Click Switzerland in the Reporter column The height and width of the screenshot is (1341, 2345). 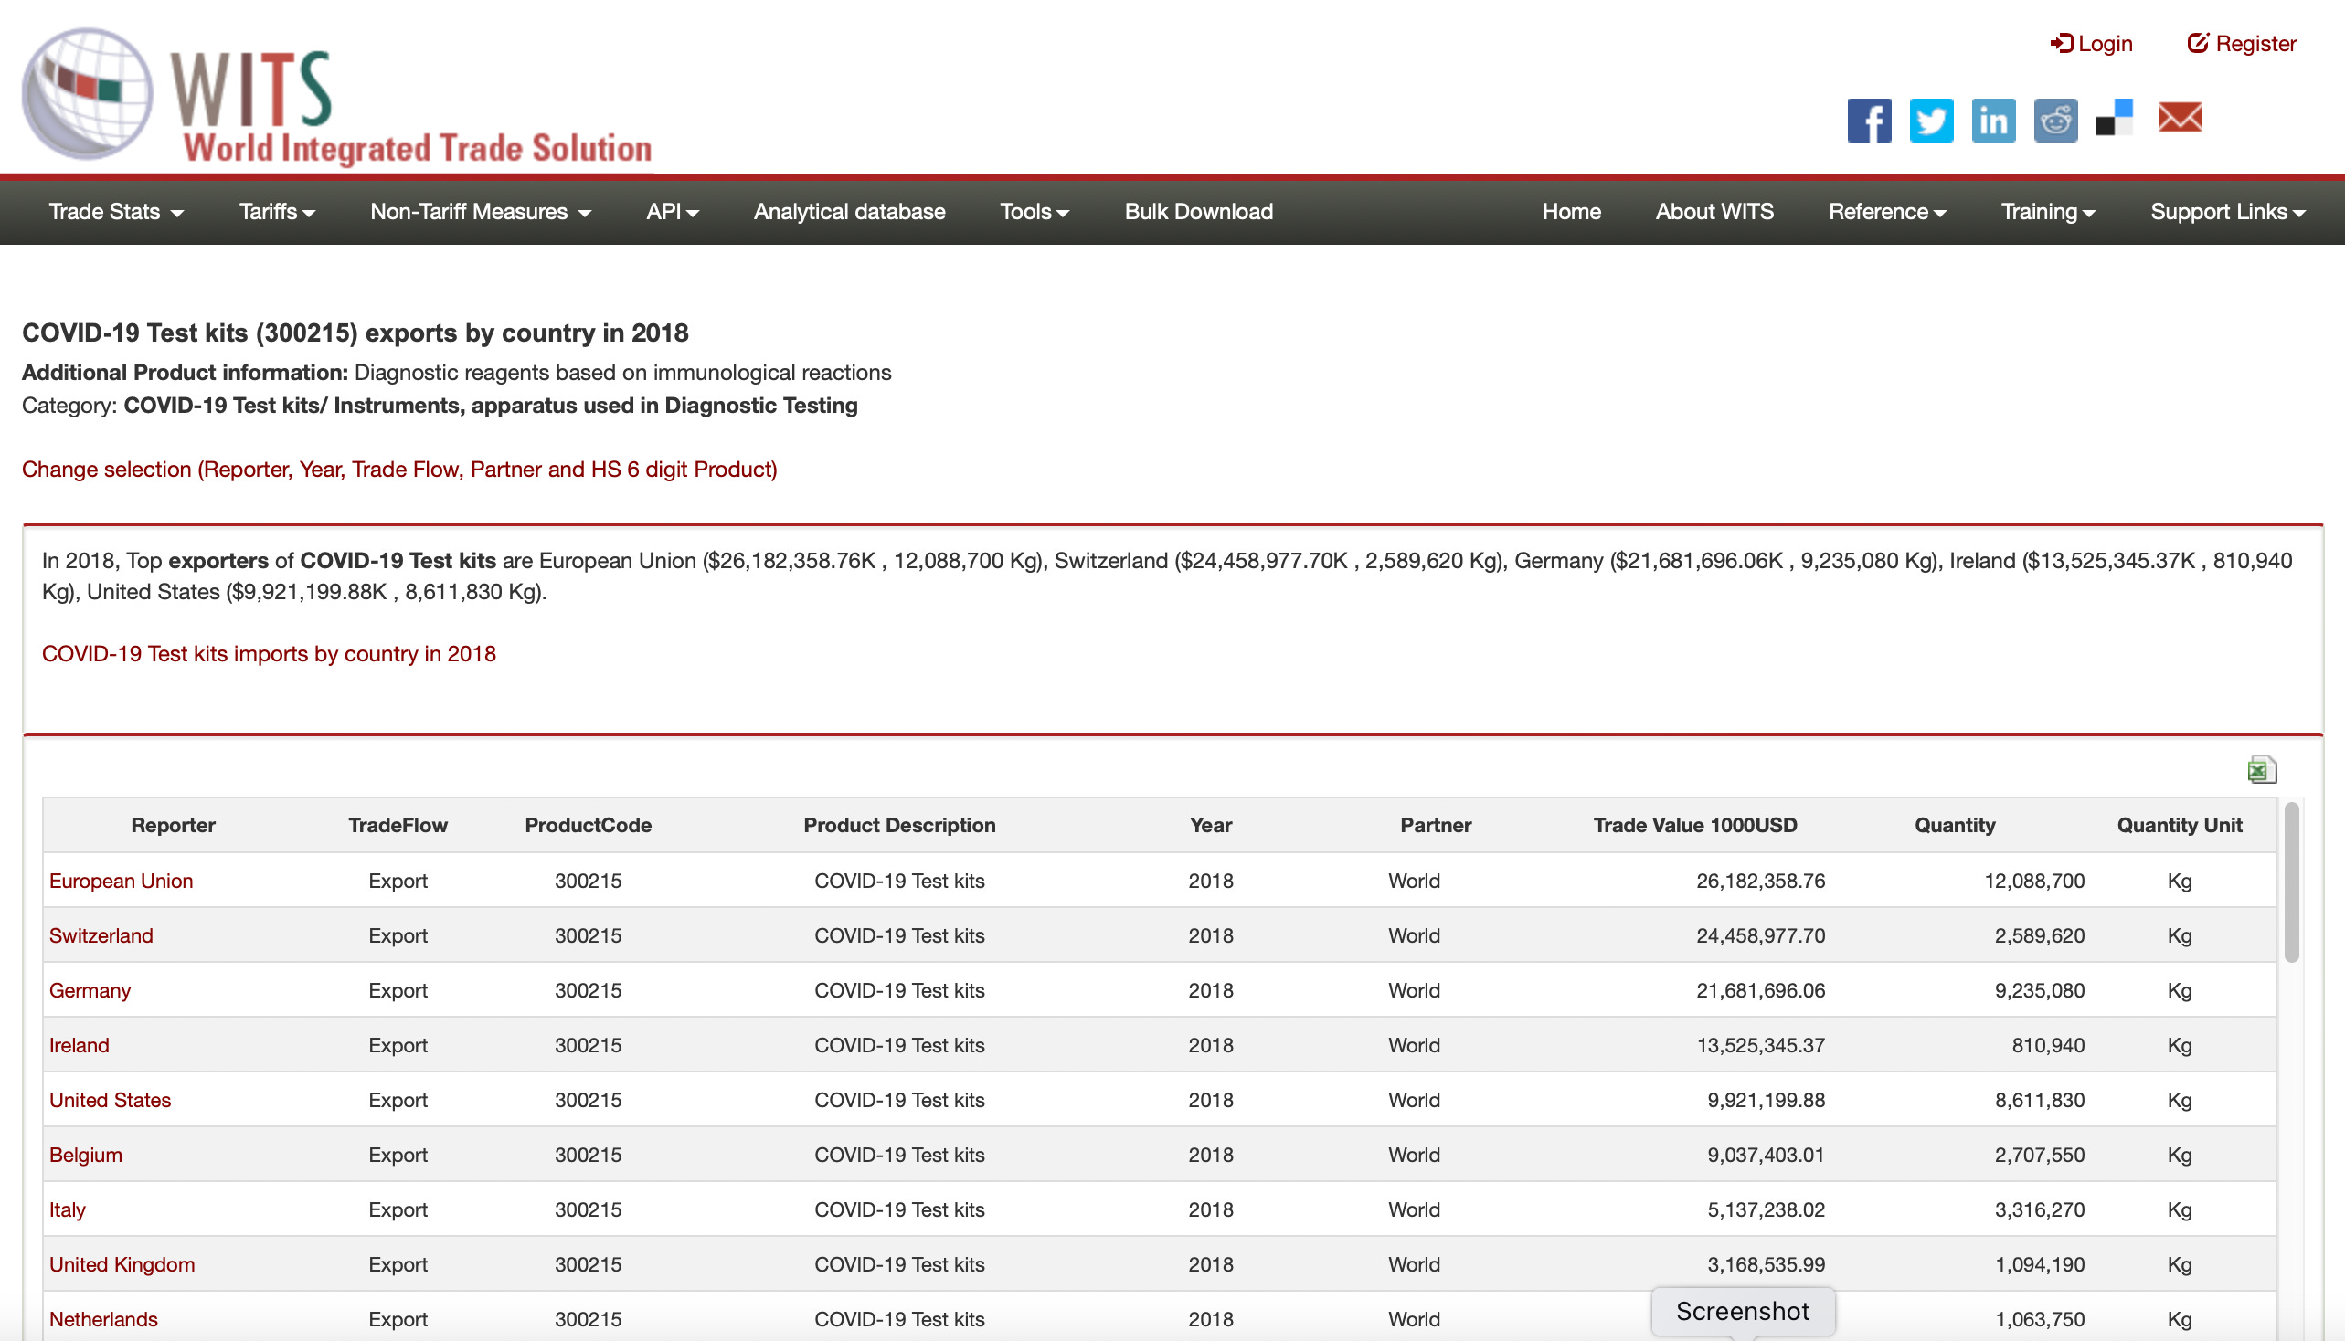(x=101, y=934)
